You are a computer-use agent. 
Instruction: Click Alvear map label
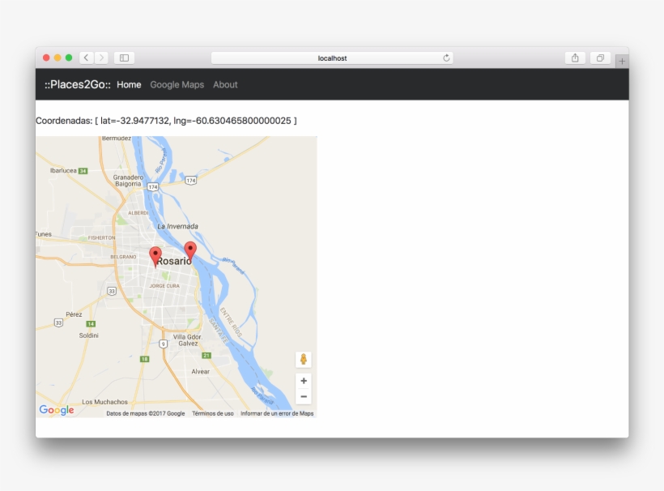200,372
